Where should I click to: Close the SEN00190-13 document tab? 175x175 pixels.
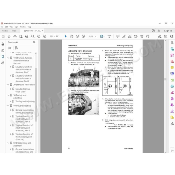tap(43, 31)
